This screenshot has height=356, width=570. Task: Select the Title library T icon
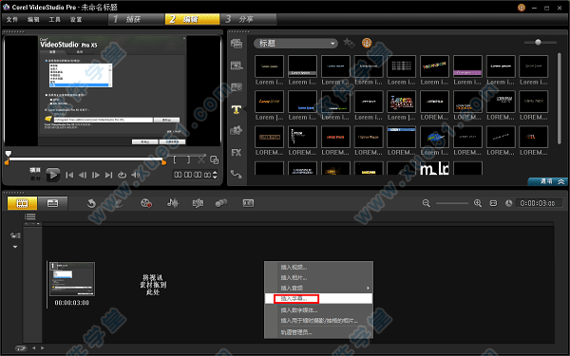point(237,109)
